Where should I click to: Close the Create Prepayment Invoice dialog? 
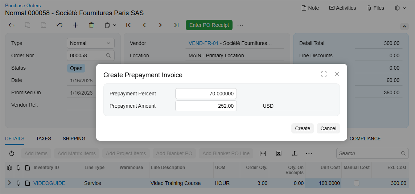tap(337, 74)
